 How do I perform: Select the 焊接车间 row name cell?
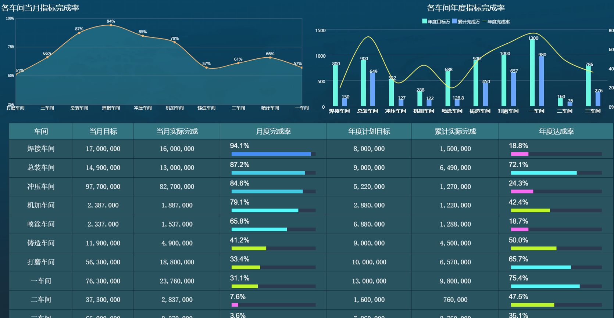tap(41, 149)
